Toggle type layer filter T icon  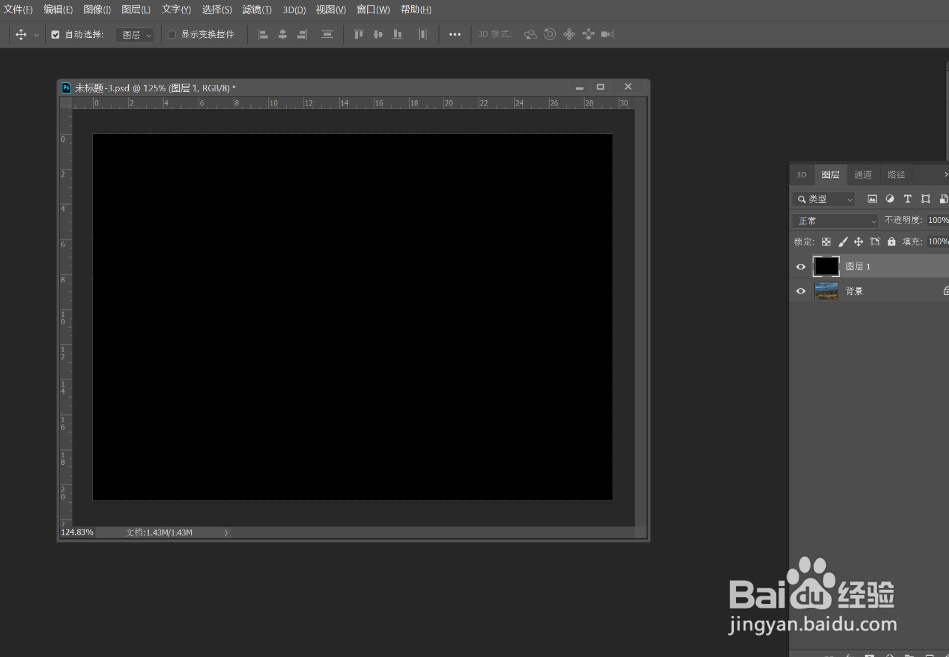click(907, 199)
